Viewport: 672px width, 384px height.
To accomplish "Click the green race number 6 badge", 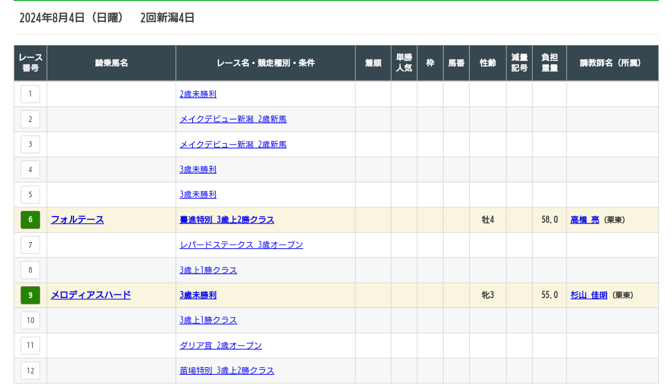I will click(x=30, y=220).
